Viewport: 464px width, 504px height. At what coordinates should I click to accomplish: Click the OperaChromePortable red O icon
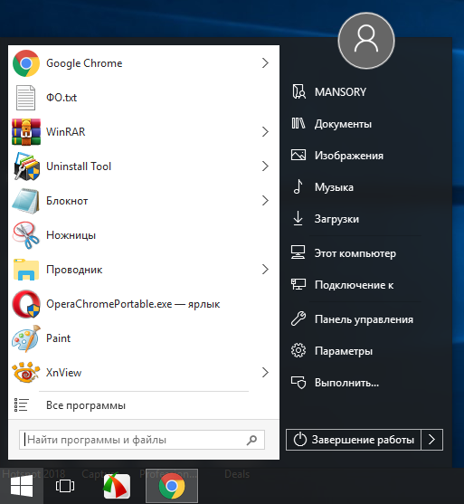tap(26, 304)
